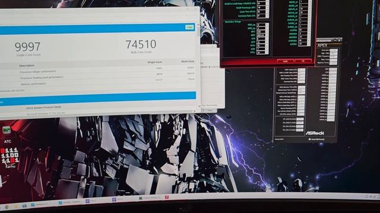Image resolution: width=380 pixels, height=213 pixels.
Task: Click the green Valid badge in Geekbench
Action: coord(190,27)
